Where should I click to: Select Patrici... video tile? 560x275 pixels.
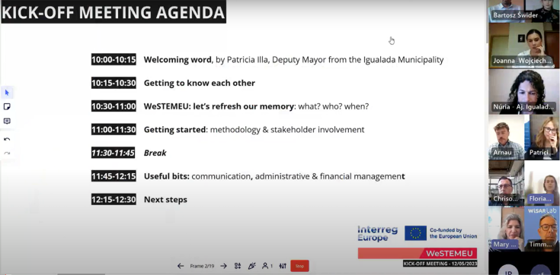[x=542, y=137]
